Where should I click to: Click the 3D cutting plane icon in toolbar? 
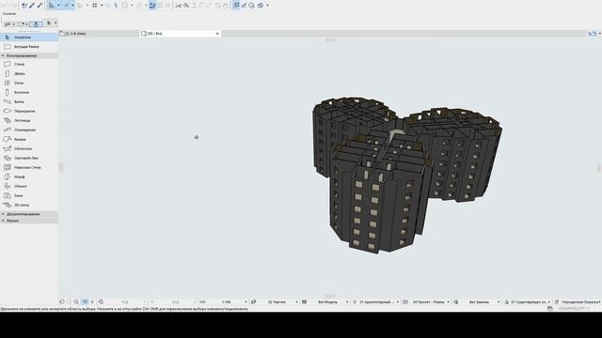coord(261,6)
